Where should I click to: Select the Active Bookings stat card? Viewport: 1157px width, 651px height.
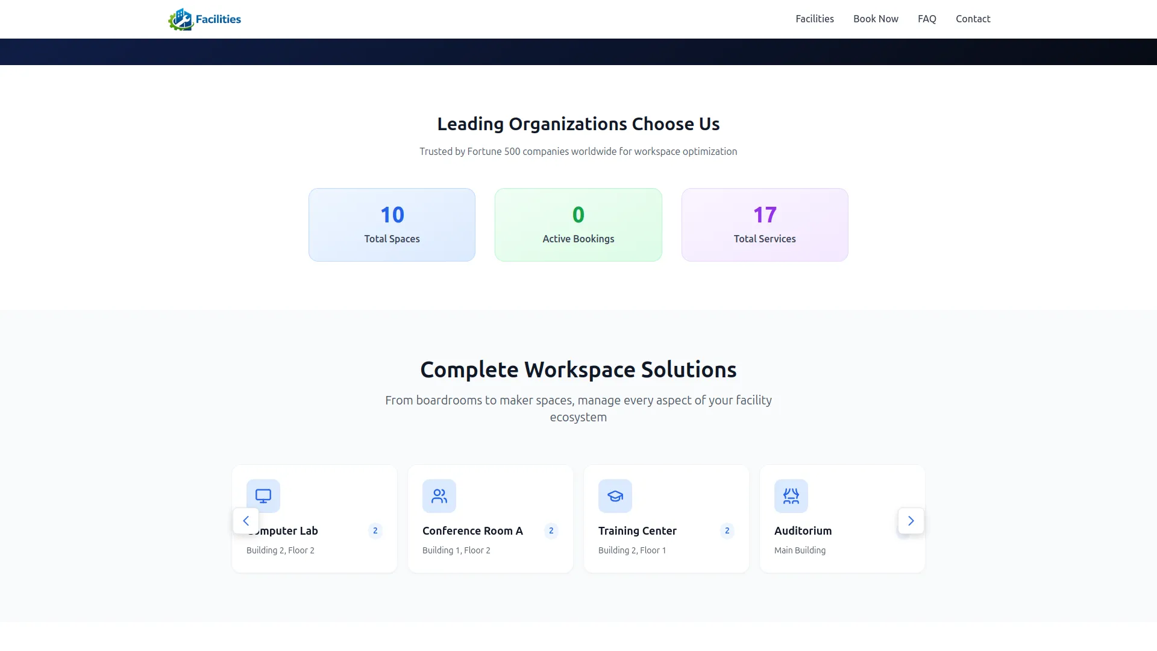[578, 225]
